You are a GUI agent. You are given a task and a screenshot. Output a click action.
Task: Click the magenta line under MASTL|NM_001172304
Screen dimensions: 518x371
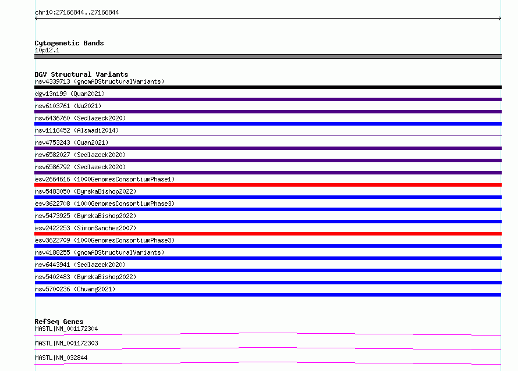click(x=268, y=334)
